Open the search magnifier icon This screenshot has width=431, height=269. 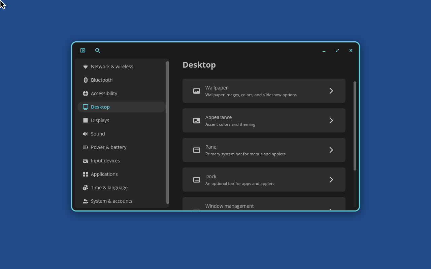[x=98, y=50]
